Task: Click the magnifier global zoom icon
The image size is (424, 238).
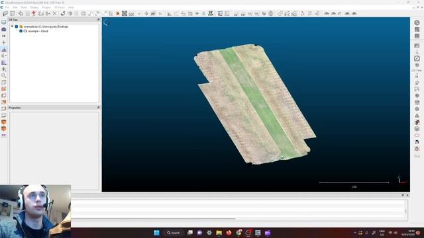Action: coord(4,75)
